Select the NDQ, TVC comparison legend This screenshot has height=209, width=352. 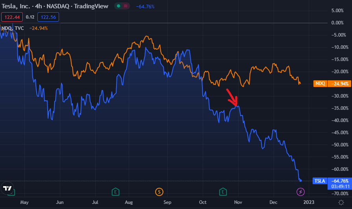click(13, 28)
